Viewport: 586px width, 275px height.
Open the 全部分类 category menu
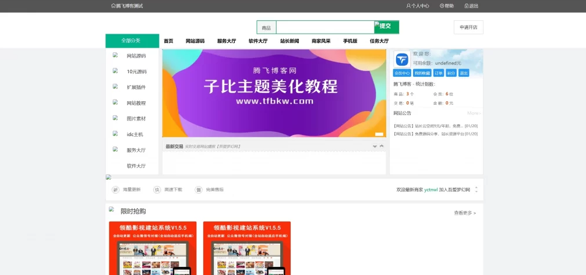[x=132, y=41]
